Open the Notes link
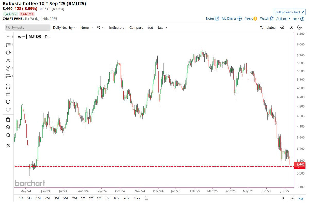The height and width of the screenshot is (203, 309). (212, 18)
